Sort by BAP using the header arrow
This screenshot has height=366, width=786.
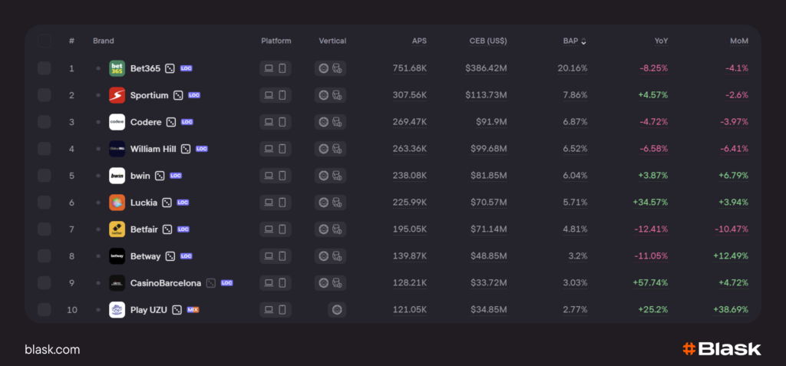coord(584,41)
